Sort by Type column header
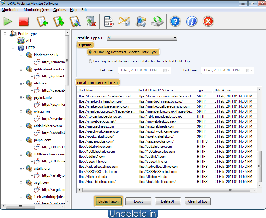The image size is (266, 218). (x=204, y=90)
